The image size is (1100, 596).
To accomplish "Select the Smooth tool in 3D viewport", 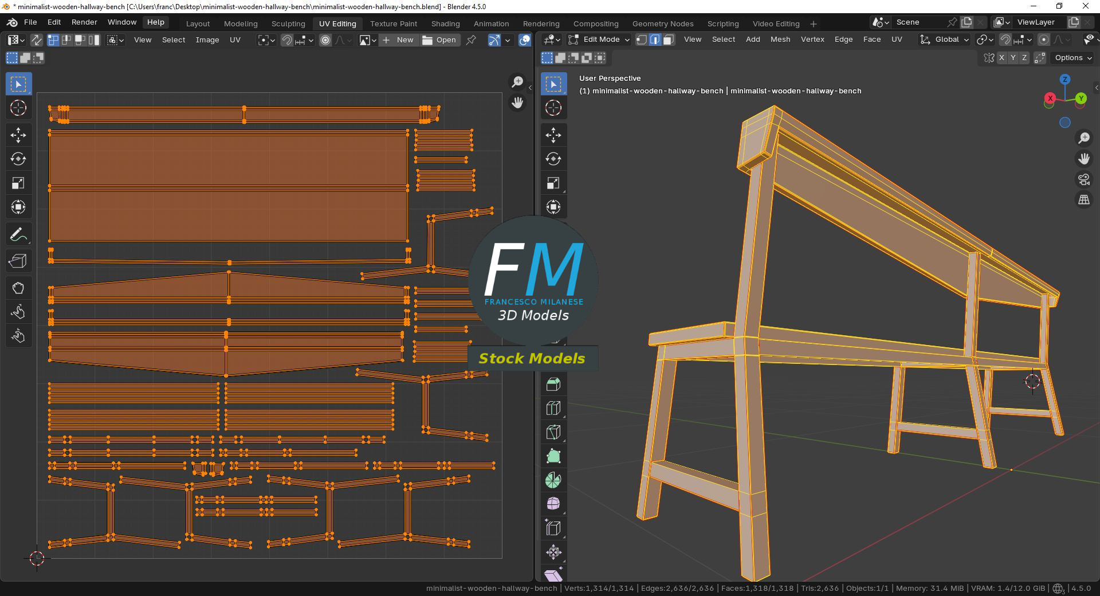I will pyautogui.click(x=553, y=504).
